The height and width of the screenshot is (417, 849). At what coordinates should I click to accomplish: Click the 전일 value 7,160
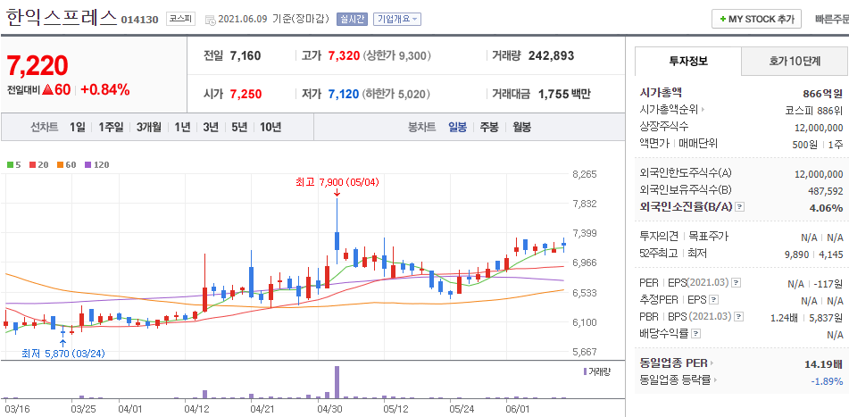coord(246,55)
